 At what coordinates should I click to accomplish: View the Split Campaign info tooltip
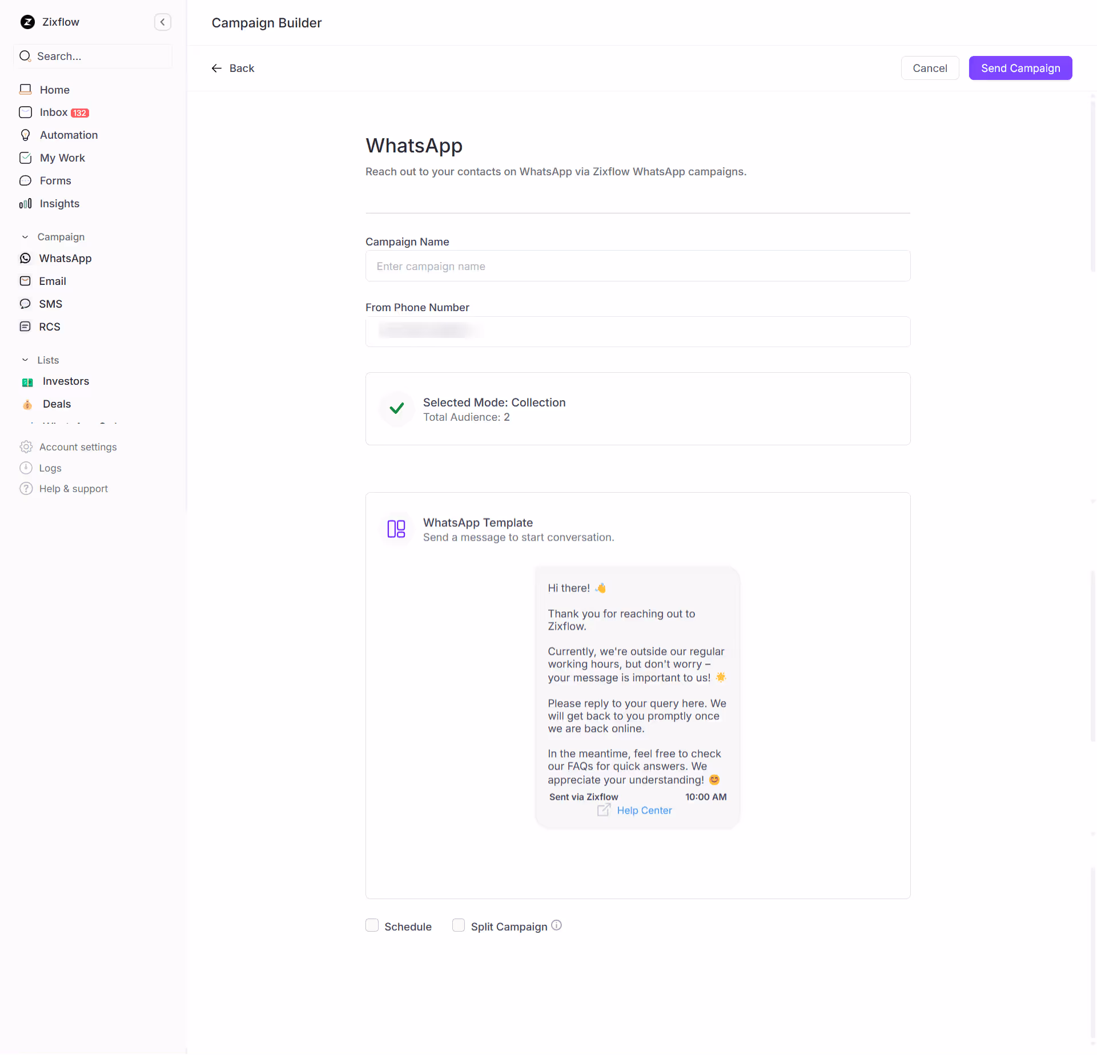[x=556, y=925]
